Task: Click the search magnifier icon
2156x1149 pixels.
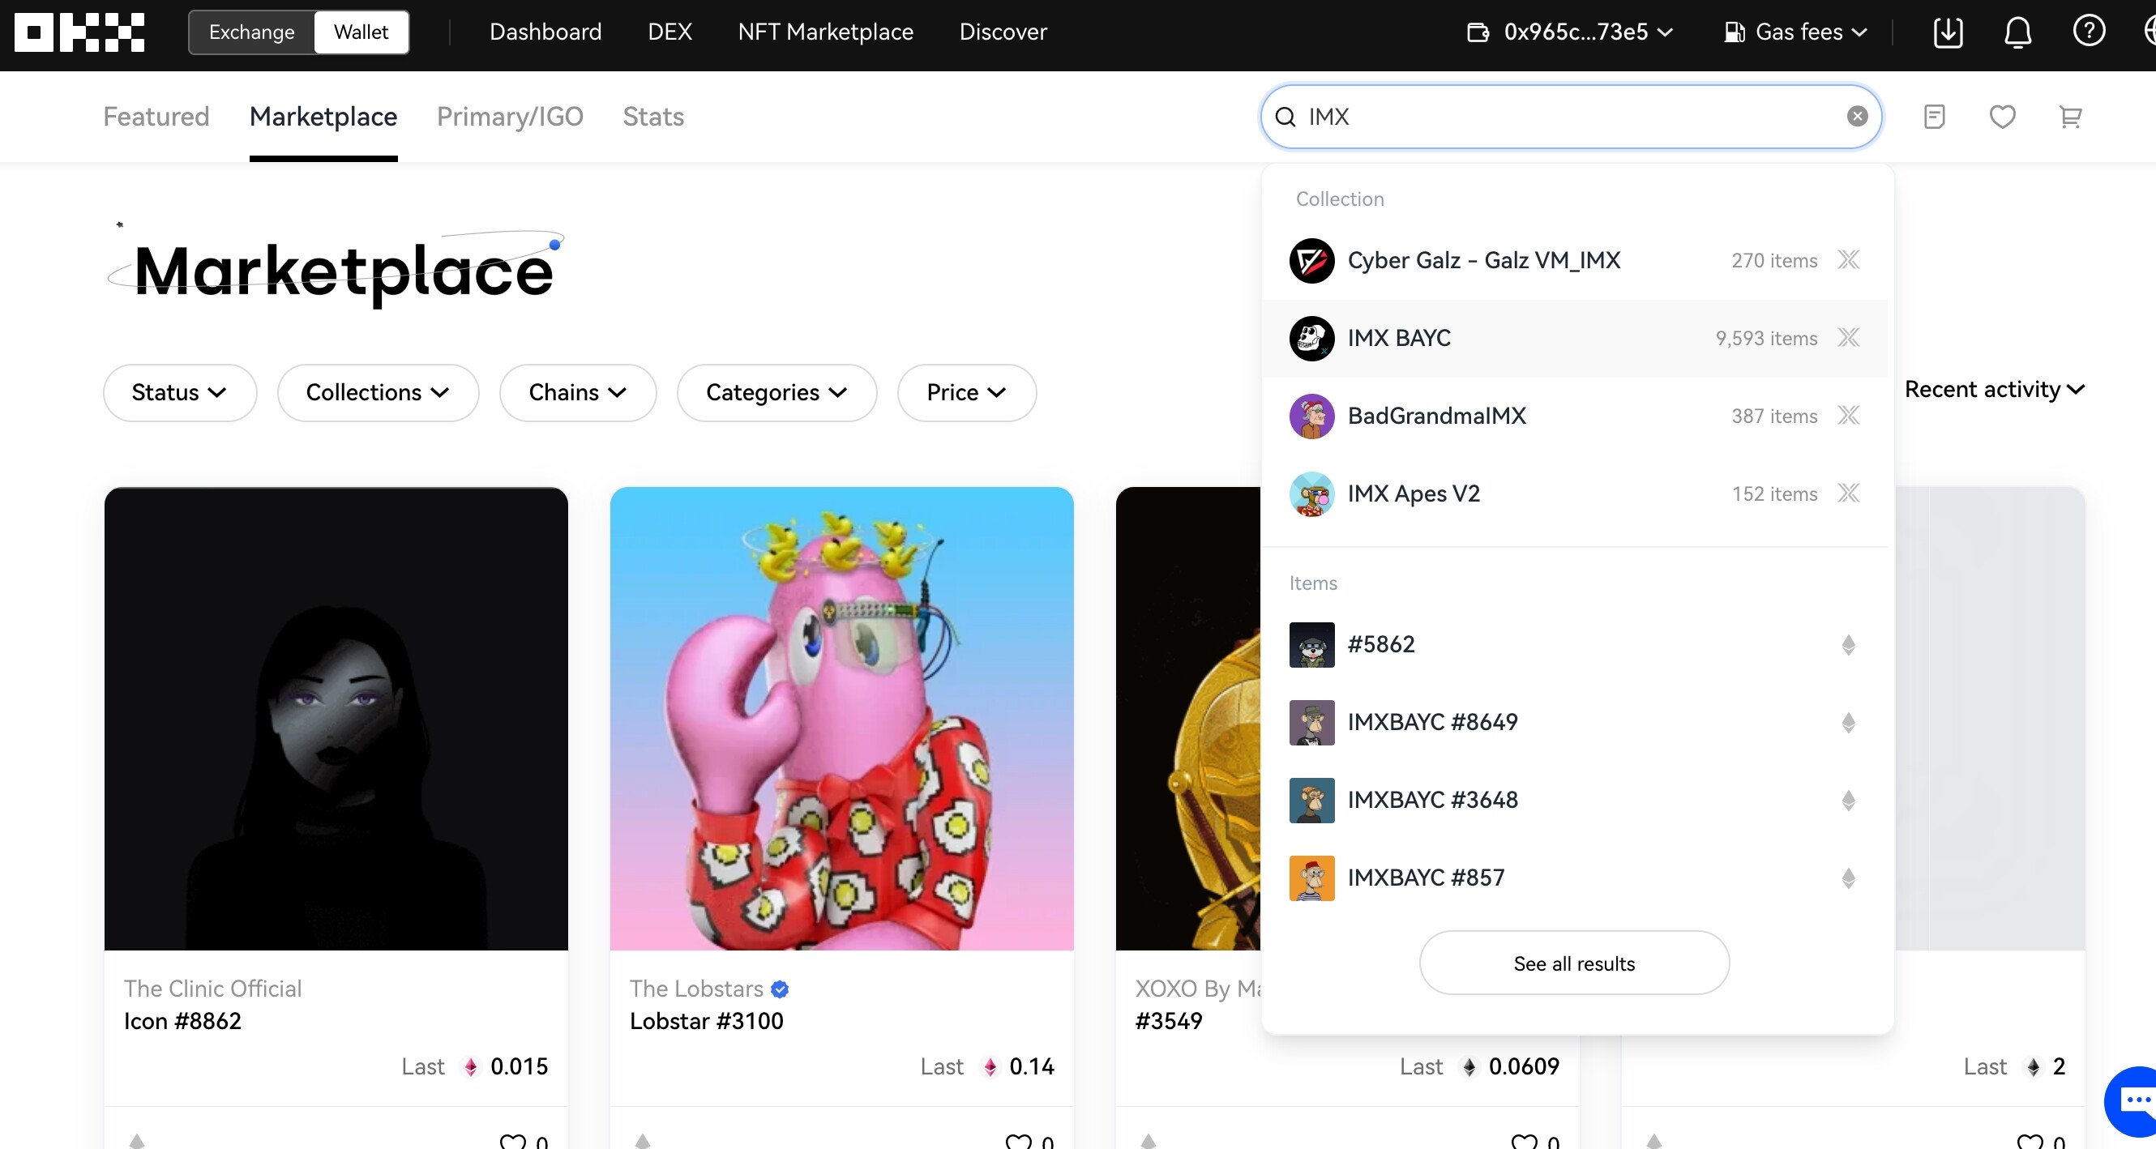Action: click(x=1285, y=117)
